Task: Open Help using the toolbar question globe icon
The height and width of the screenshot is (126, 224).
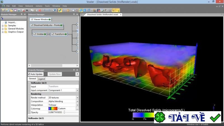Action: (54, 10)
